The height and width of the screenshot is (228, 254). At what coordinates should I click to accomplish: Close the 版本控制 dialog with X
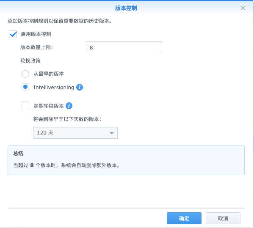coord(243,8)
